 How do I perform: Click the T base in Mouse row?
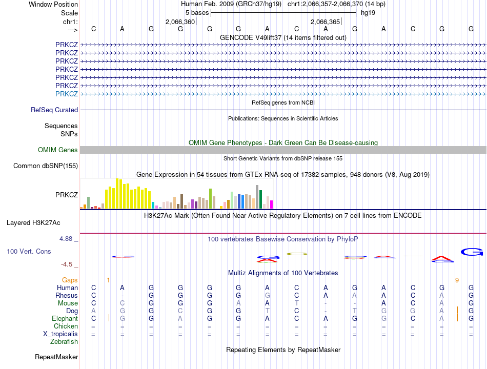pyautogui.click(x=297, y=303)
